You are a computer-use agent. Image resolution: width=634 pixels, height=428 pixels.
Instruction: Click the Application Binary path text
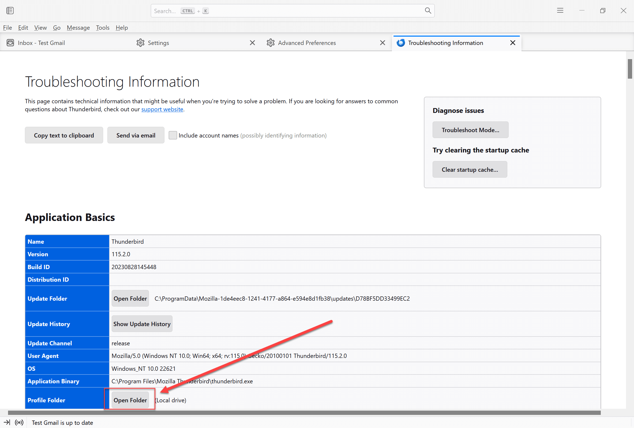pos(182,381)
